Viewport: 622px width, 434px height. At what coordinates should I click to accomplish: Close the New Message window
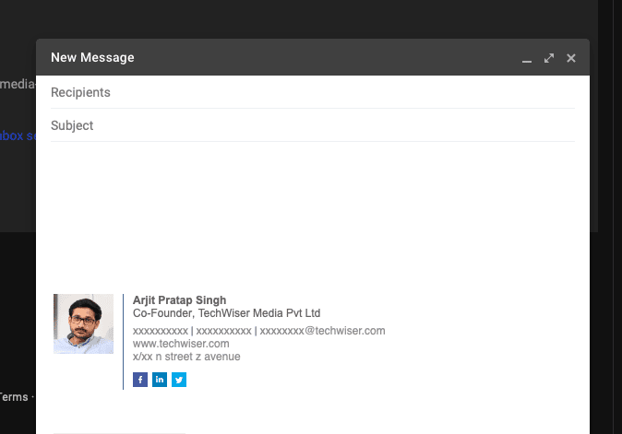pyautogui.click(x=571, y=58)
